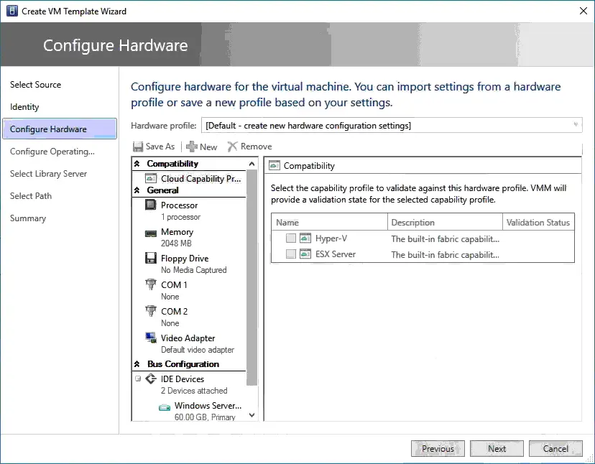Screen dimensions: 595x464
Task: Click the COM 2 port icon
Action: pos(151,312)
